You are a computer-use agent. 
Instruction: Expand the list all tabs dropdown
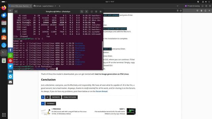(x=178, y=6)
